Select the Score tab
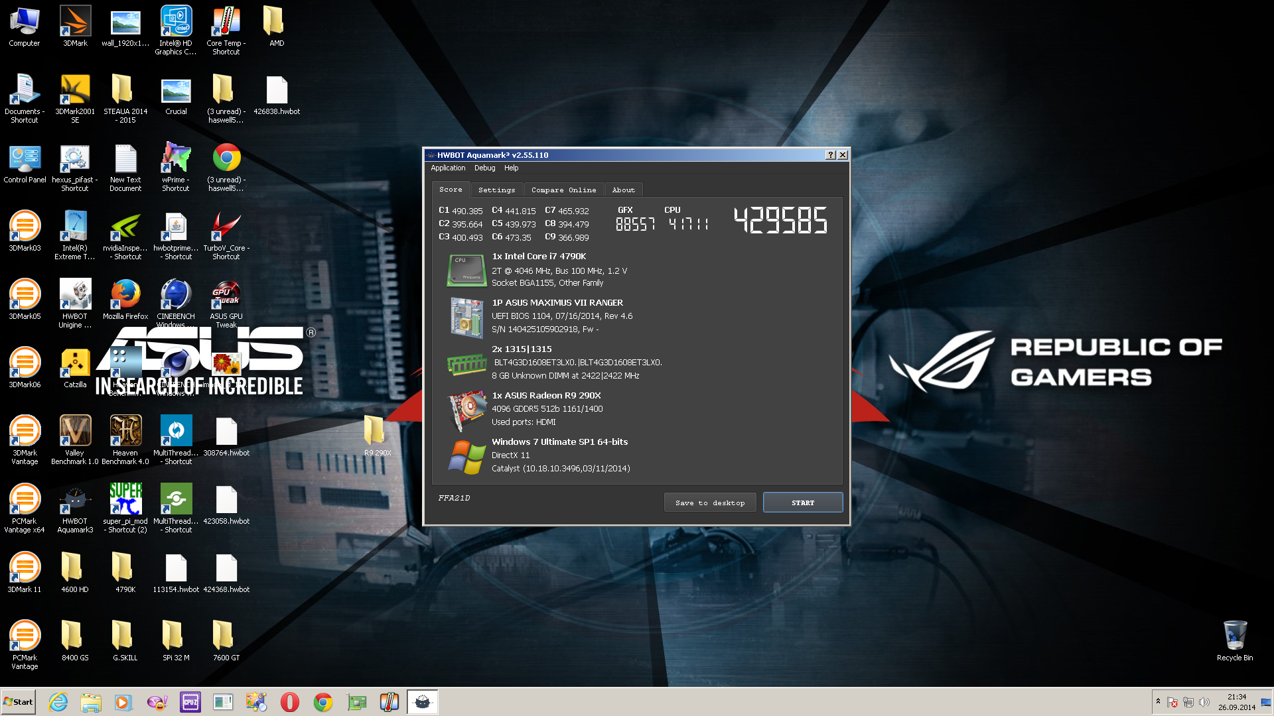The height and width of the screenshot is (716, 1274). pos(451,190)
